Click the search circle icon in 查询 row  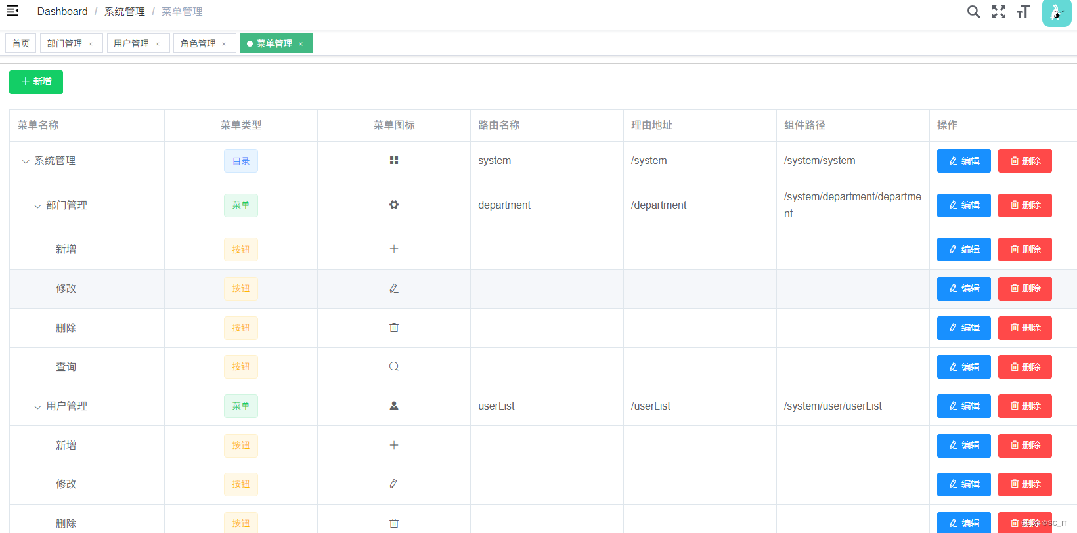(394, 366)
